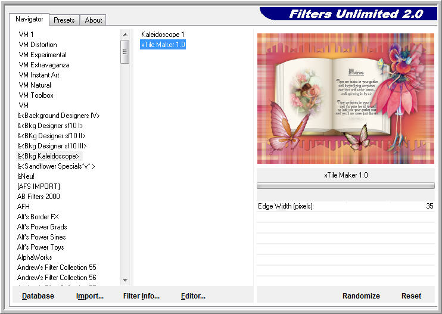Select VM Instant Art category
This screenshot has width=442, height=314.
pos(39,75)
